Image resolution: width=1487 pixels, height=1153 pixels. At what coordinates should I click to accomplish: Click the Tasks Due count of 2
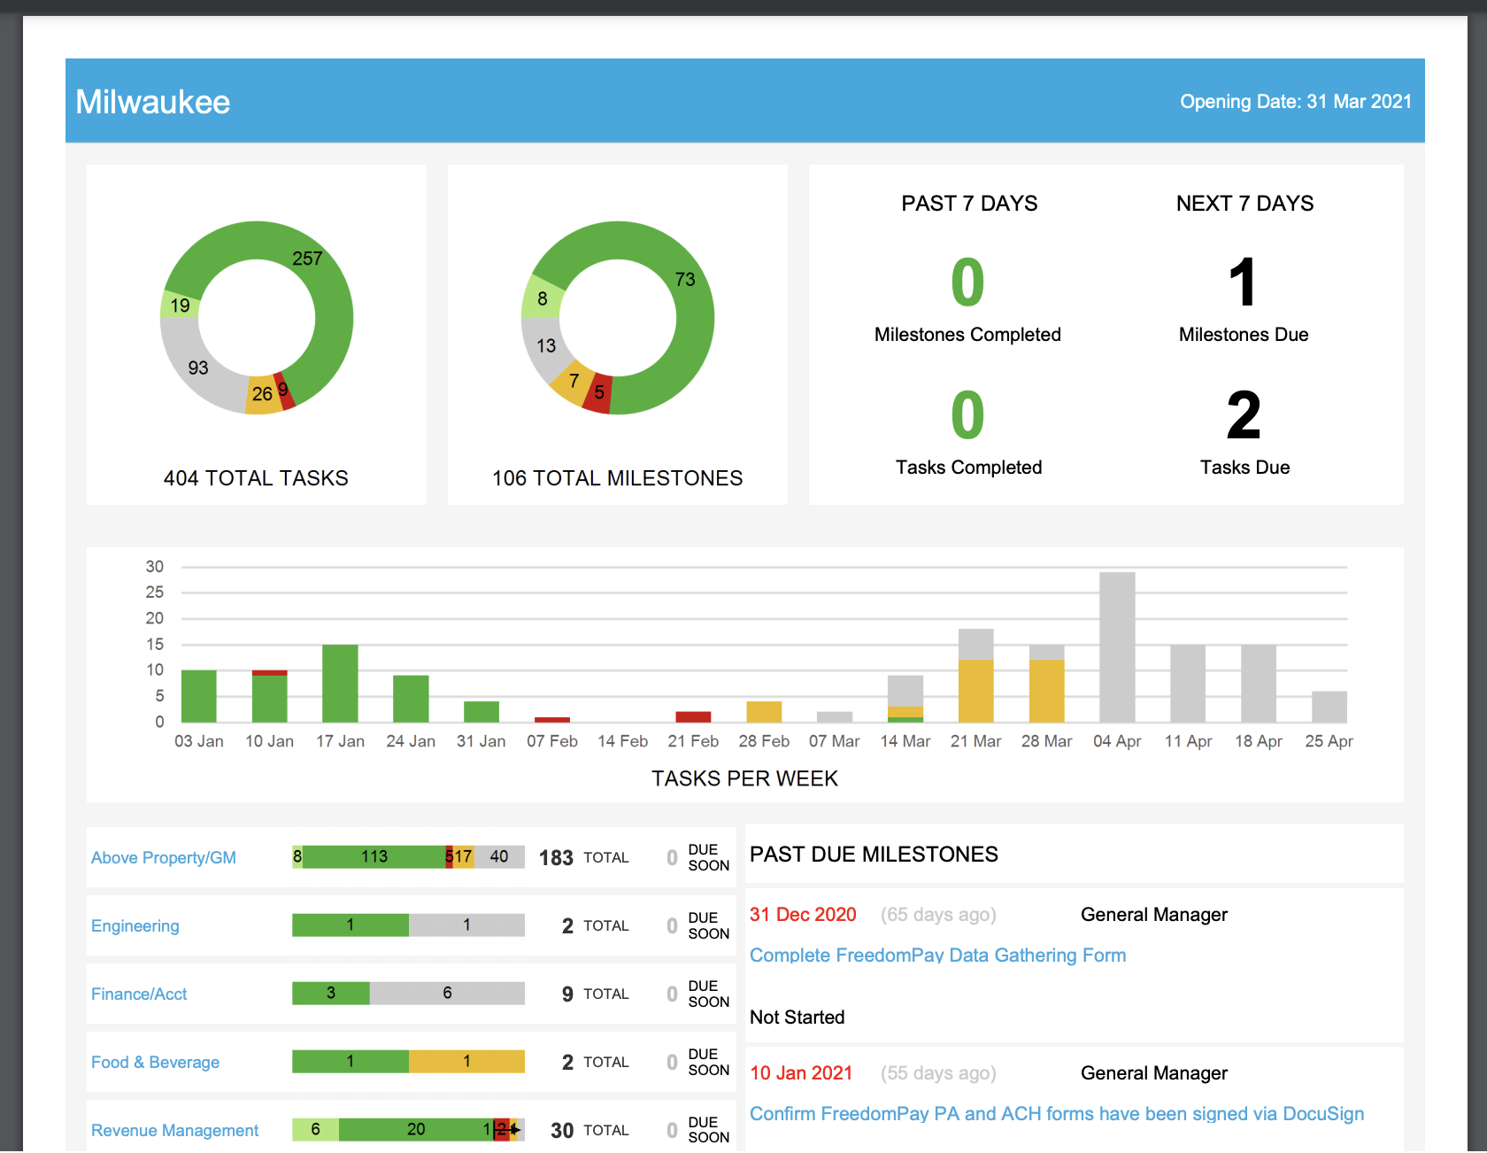click(x=1244, y=415)
